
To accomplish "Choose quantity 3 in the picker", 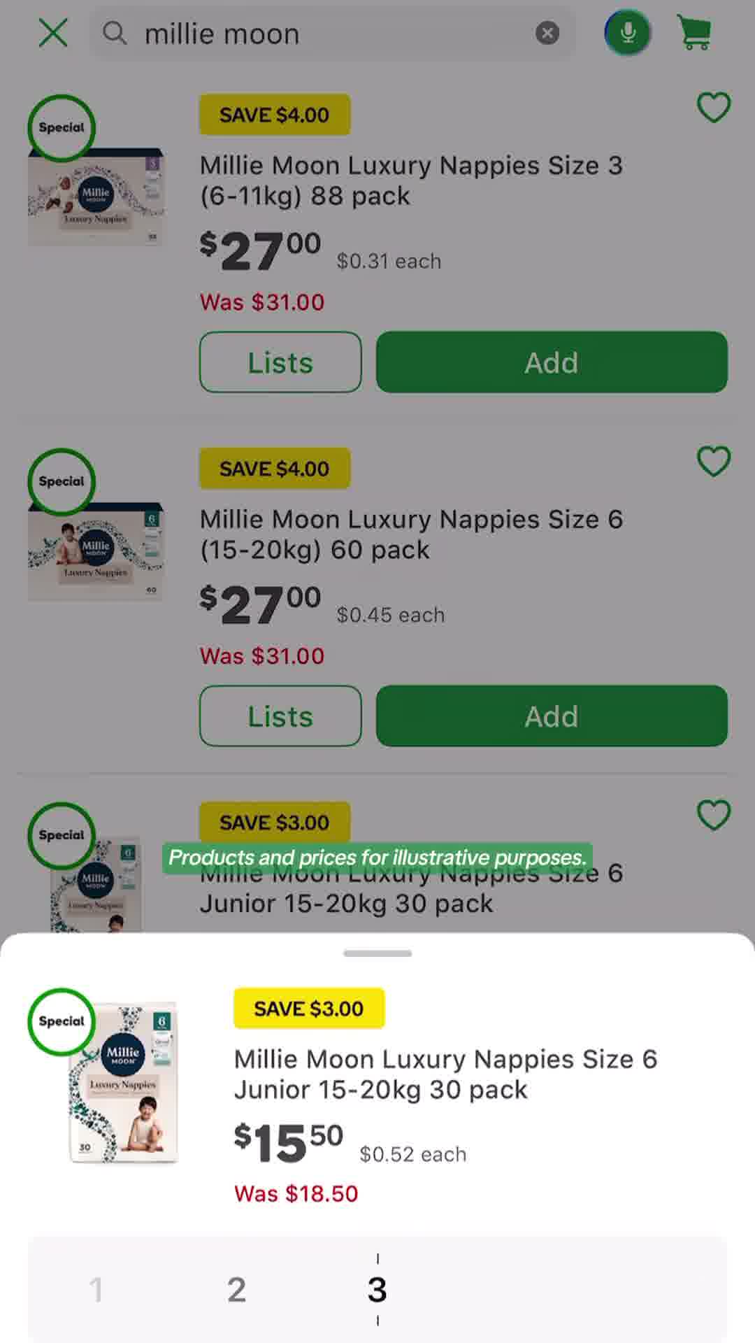I will pyautogui.click(x=377, y=1289).
